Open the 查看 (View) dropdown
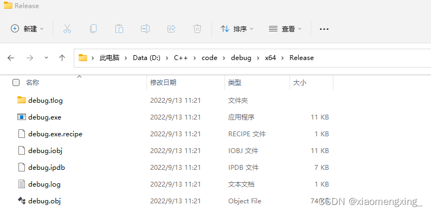The height and width of the screenshot is (212, 431). click(x=285, y=29)
